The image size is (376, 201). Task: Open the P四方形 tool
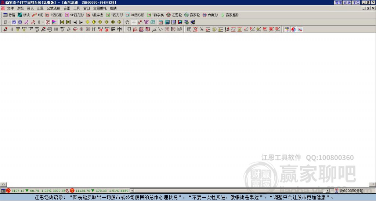pos(54,15)
